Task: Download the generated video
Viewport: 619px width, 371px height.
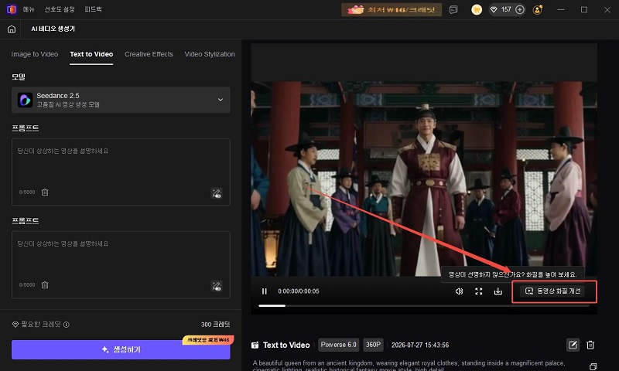Action: (498, 291)
